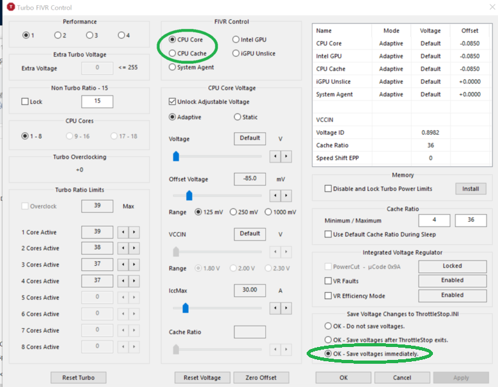
Task: Click left arrow for Offset Voltage
Action: [x=275, y=195]
